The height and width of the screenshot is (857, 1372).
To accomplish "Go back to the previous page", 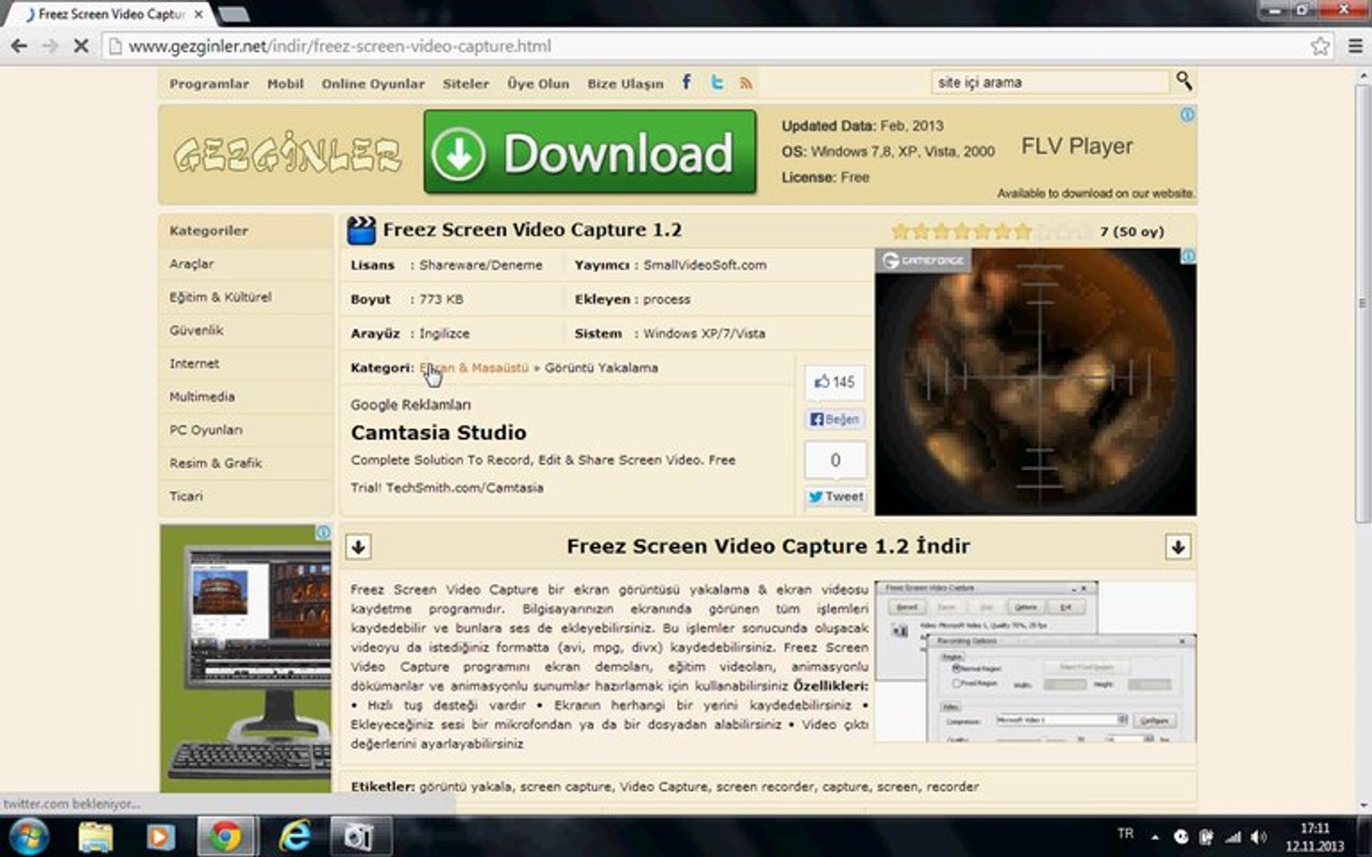I will (x=19, y=46).
